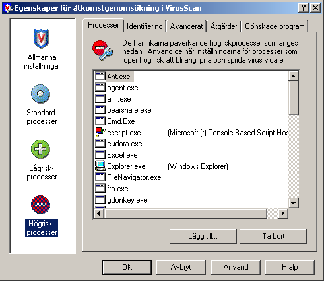
Task: Click the Ta bort button
Action: (x=273, y=236)
